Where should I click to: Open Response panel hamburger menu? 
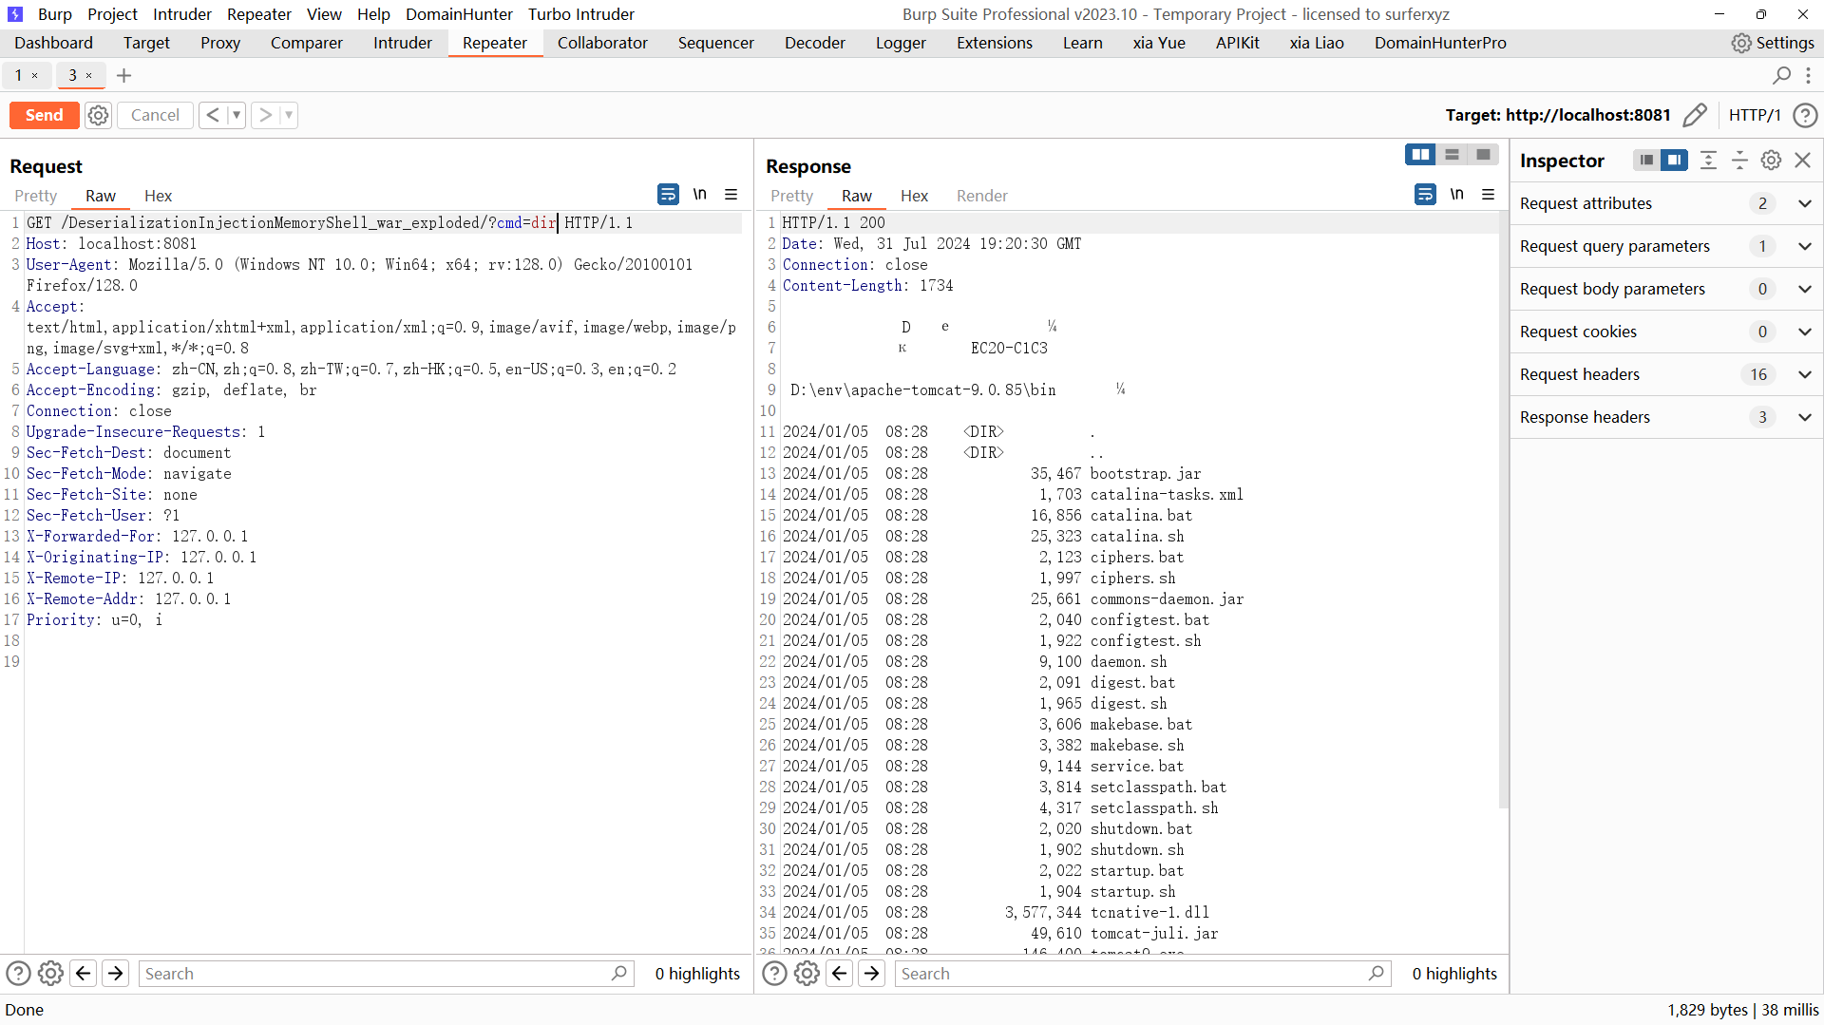coord(1489,195)
